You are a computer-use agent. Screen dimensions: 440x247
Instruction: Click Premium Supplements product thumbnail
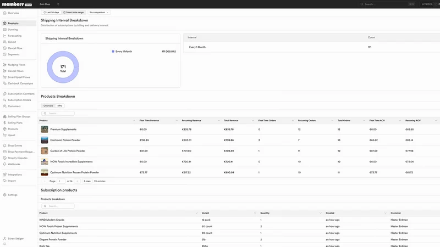(45, 129)
